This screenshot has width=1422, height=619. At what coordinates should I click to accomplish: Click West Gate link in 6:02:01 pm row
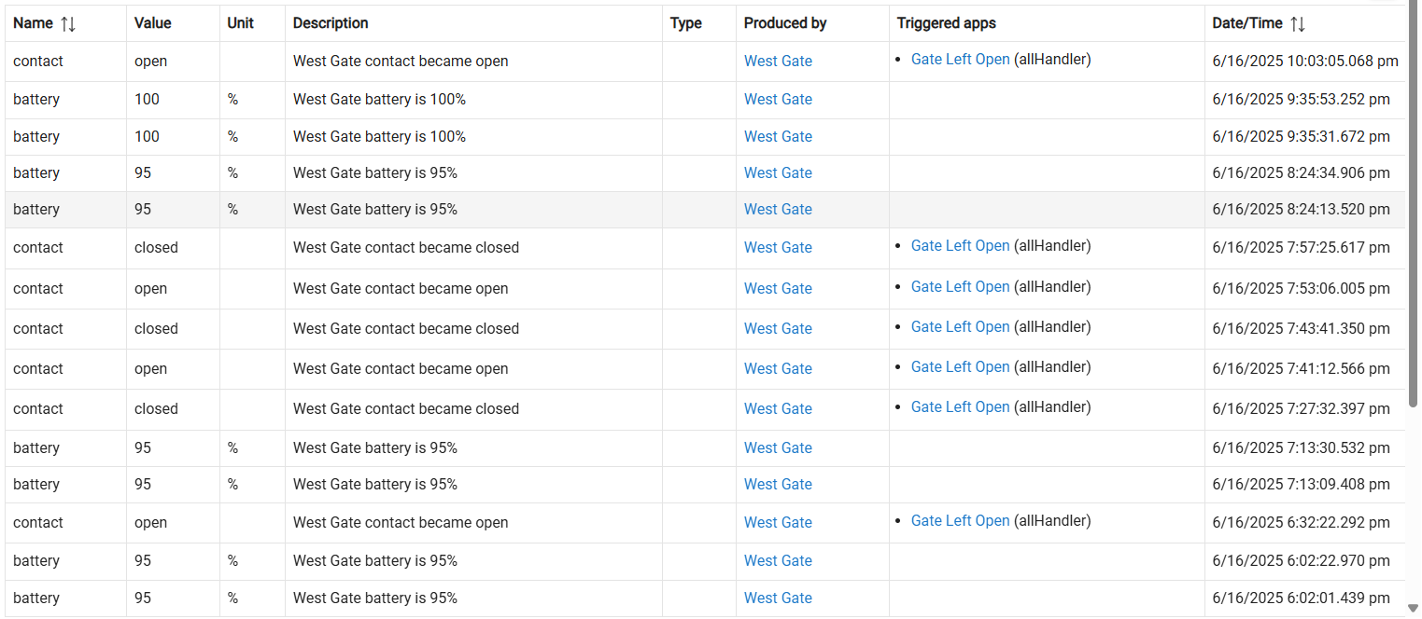pyautogui.click(x=778, y=598)
